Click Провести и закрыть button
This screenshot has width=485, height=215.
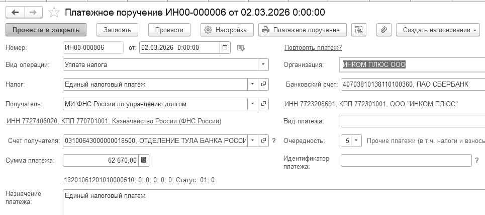point(46,30)
